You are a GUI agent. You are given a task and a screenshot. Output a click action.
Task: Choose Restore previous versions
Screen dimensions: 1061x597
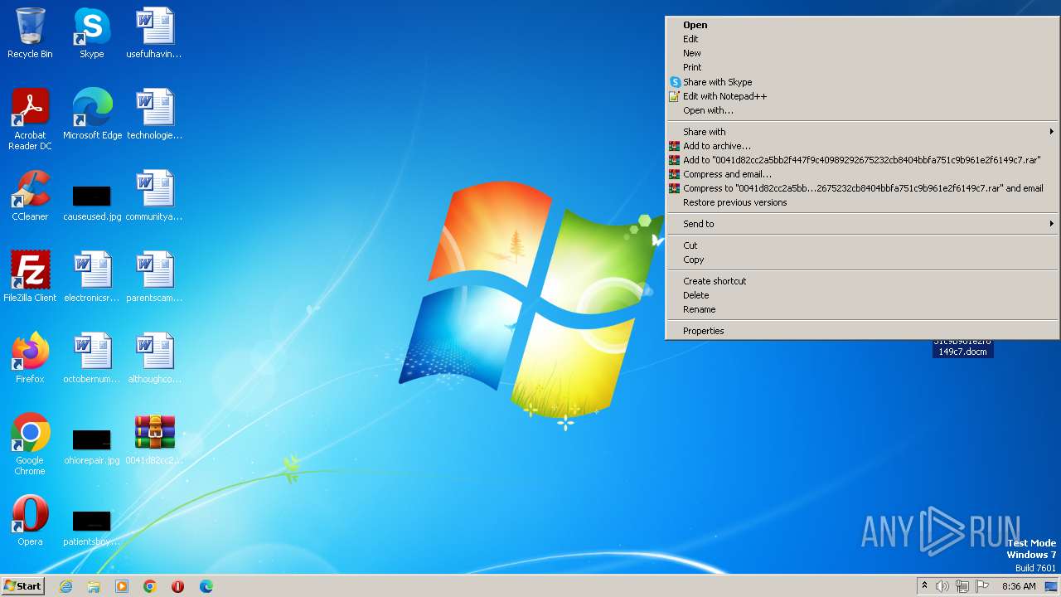(x=862, y=202)
